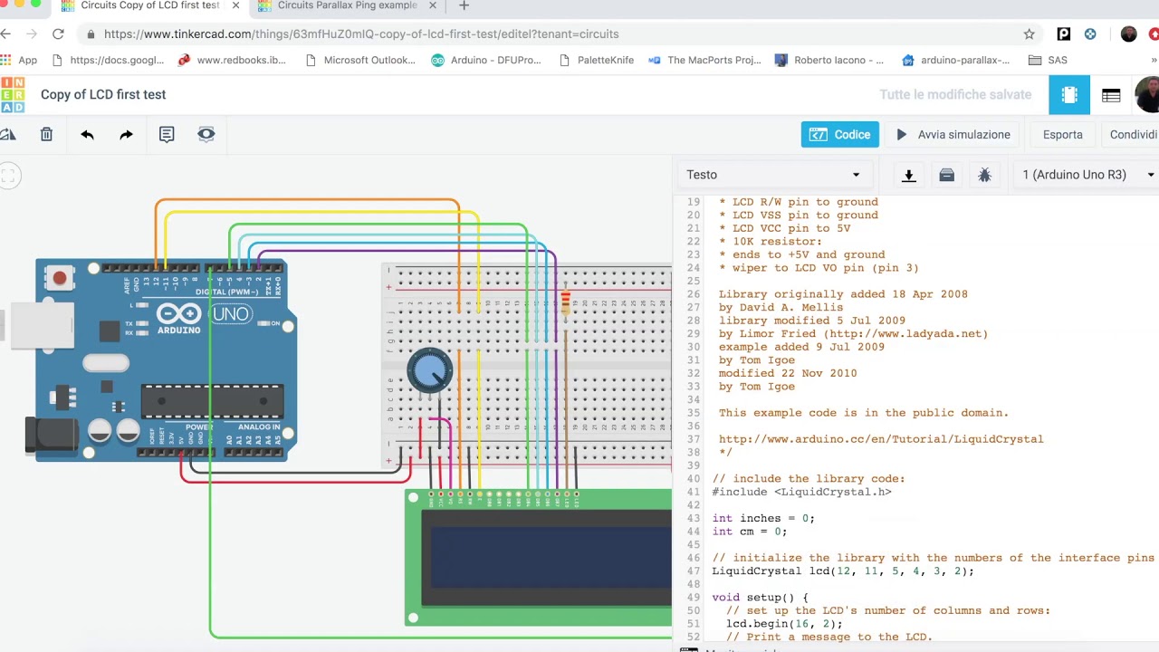Click the 'by David A. Mellis' comment line
Screen dimensions: 1159x652
coord(781,307)
